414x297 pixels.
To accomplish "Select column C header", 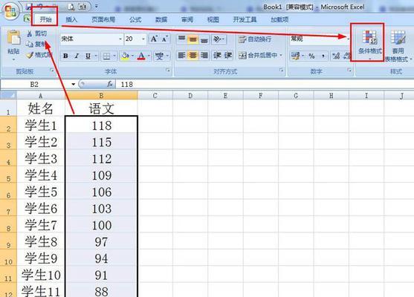I will [155, 96].
